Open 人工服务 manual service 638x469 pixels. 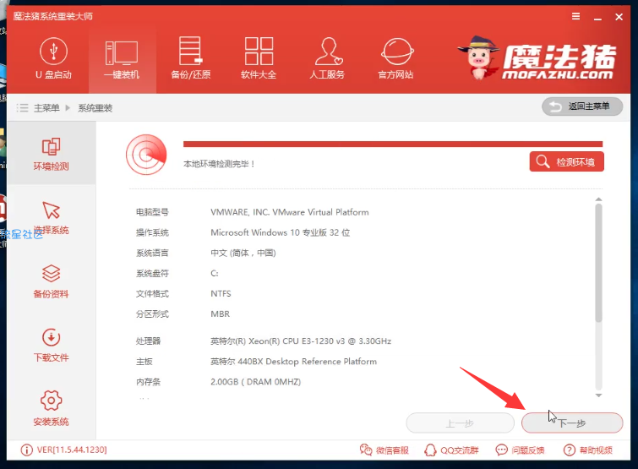[327, 58]
